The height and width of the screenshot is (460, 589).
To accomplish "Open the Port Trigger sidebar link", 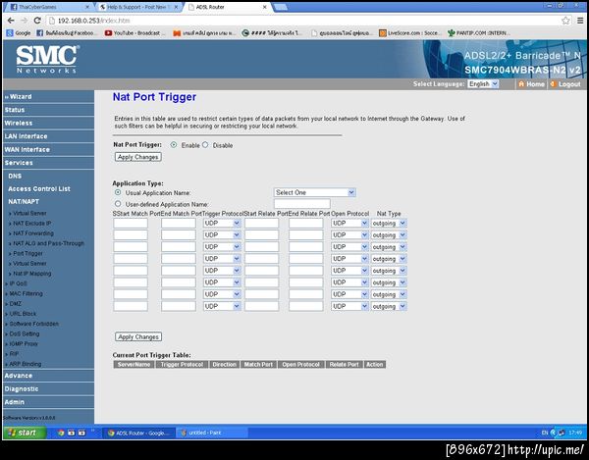I will (27, 253).
